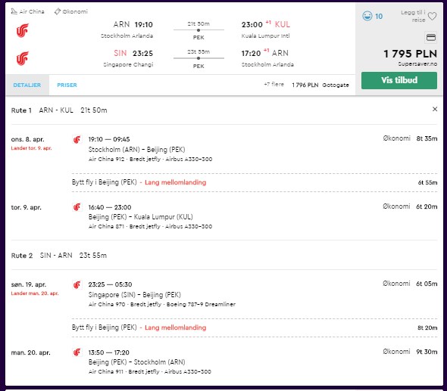Click airline logo beside 19:10 — 09:45 flight
This screenshot has width=447, height=391.
click(77, 139)
